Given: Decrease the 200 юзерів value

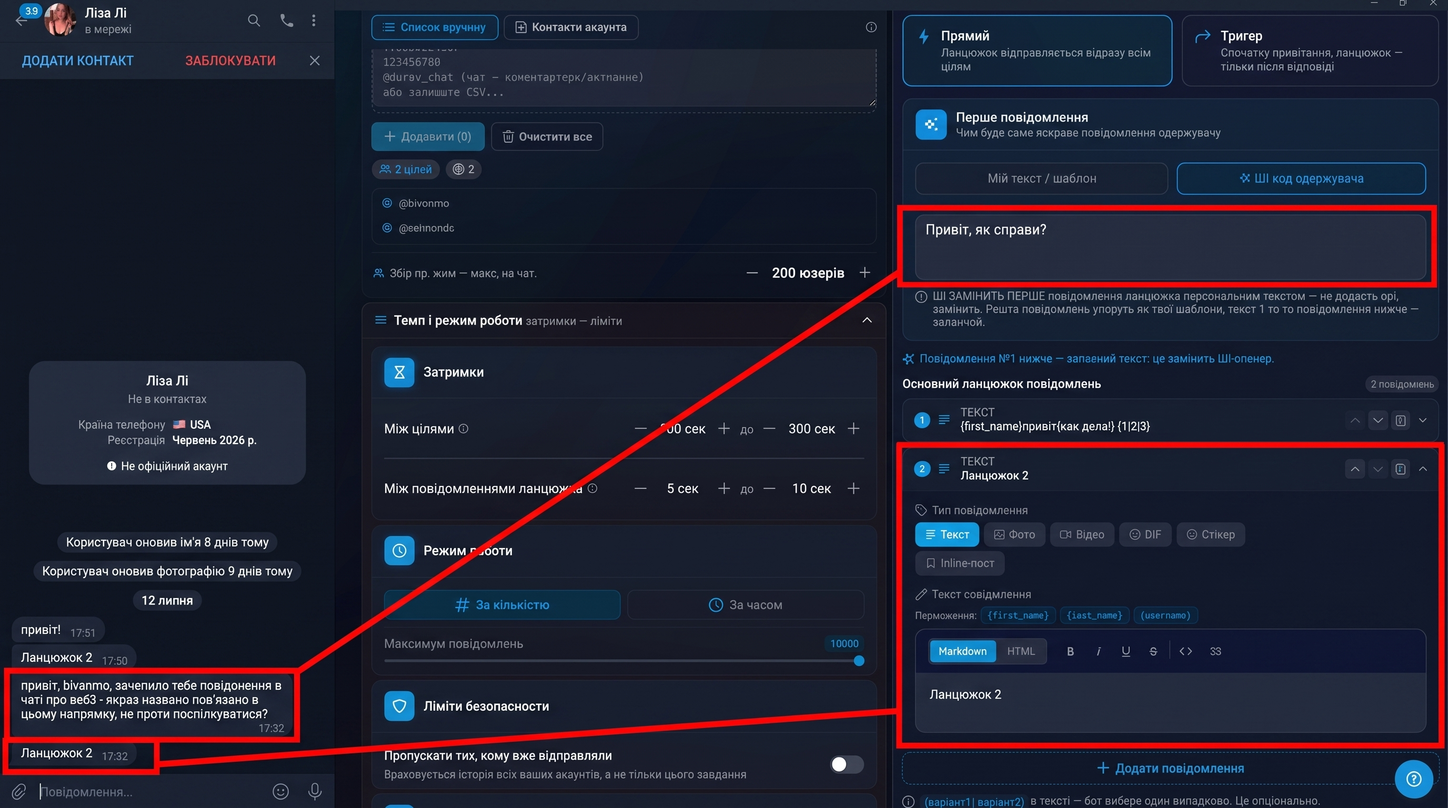Looking at the screenshot, I should (752, 273).
